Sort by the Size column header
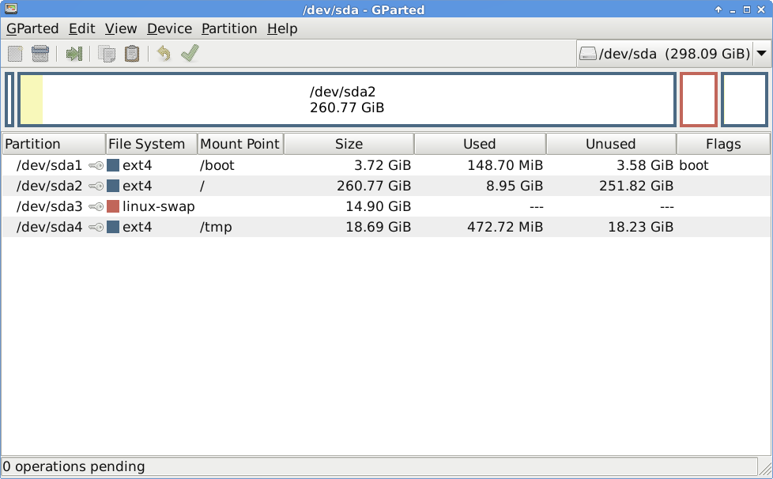The height and width of the screenshot is (479, 773). coord(349,144)
